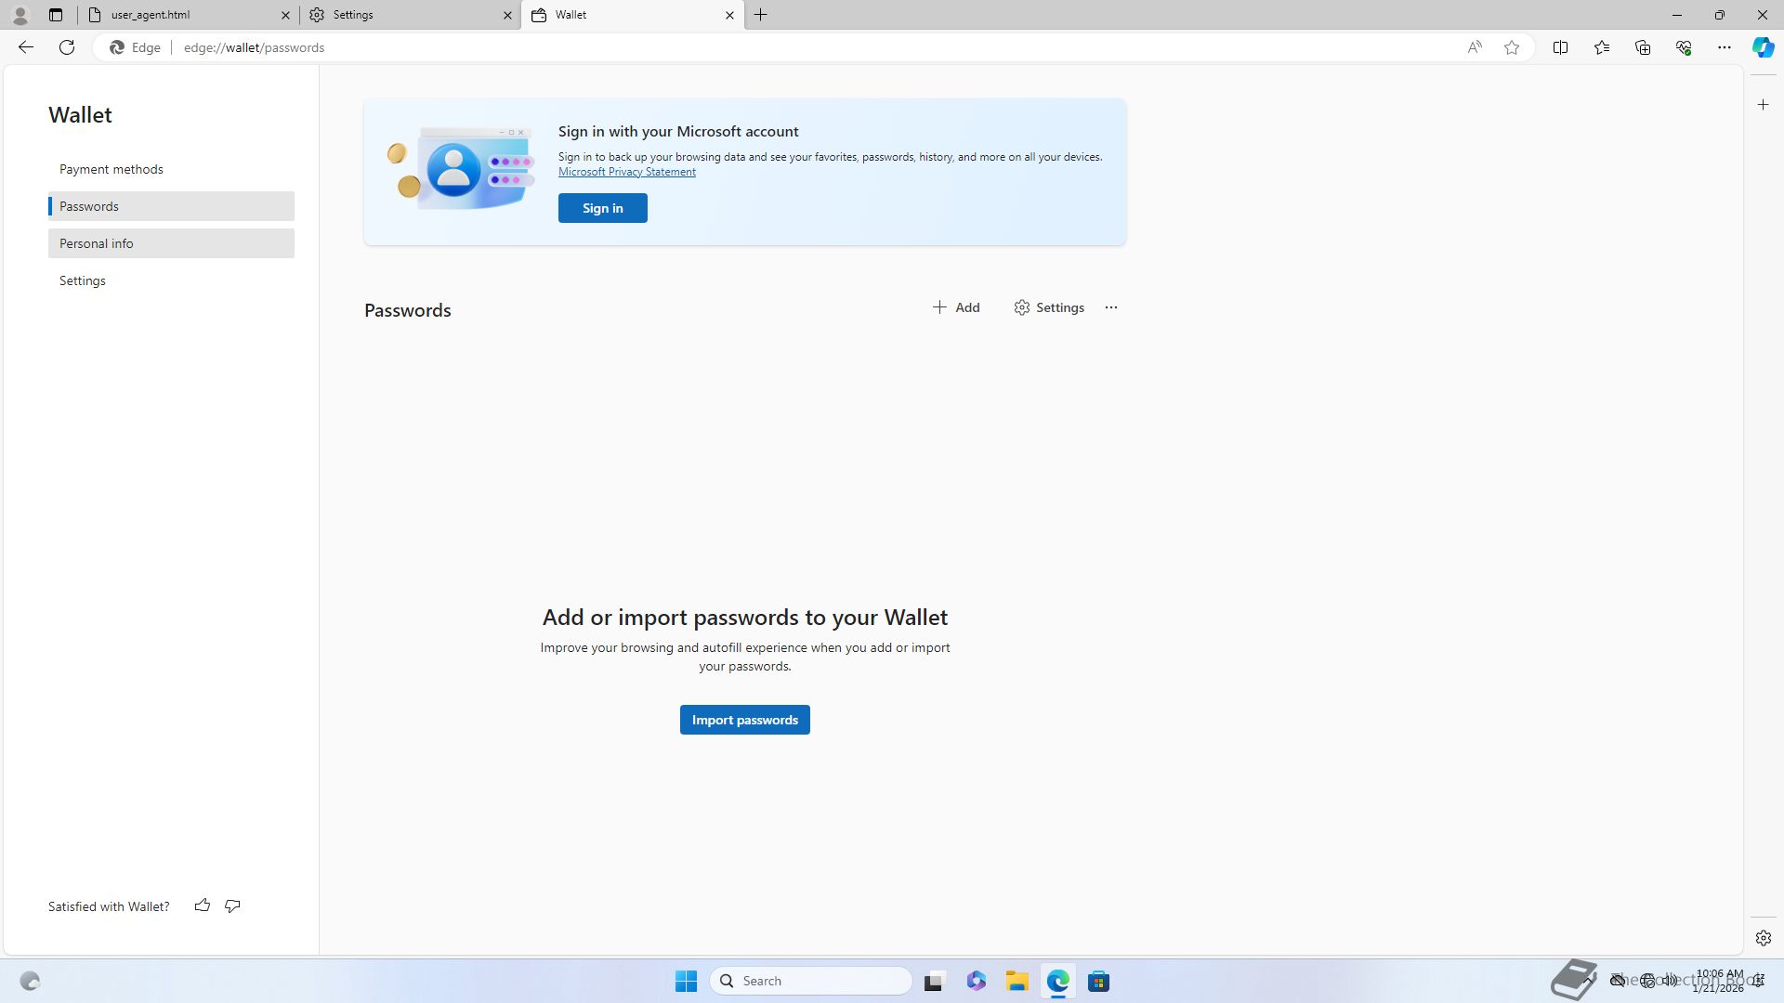Image resolution: width=1784 pixels, height=1003 pixels.
Task: Click the thumbs up feedback icon
Action: (x=202, y=905)
